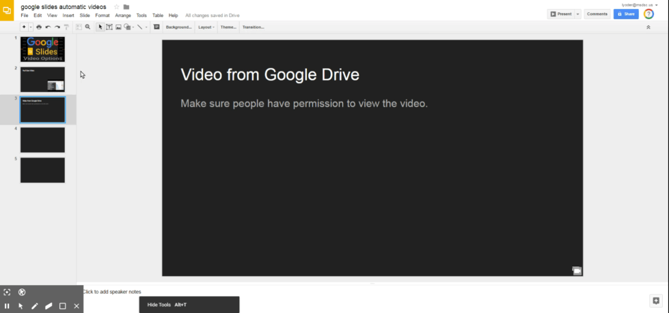669x313 pixels.
Task: Open the Insert menu
Action: pyautogui.click(x=68, y=15)
